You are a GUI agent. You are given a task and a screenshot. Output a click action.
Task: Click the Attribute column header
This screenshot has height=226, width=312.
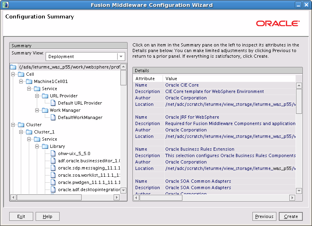[x=148, y=79]
